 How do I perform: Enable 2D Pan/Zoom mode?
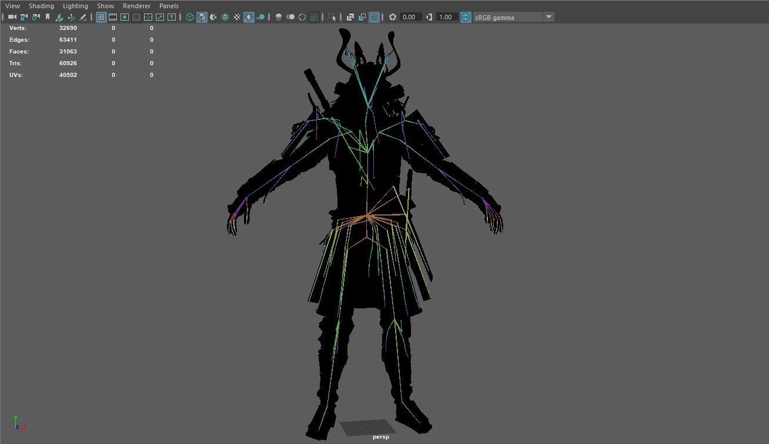tap(71, 17)
